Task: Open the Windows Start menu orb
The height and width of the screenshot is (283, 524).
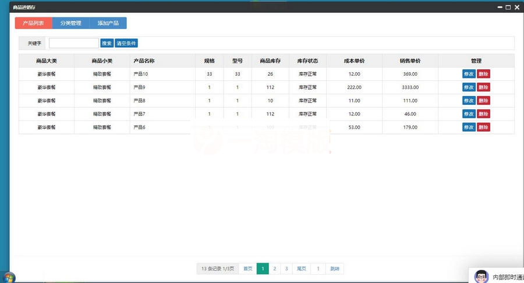Action: point(9,277)
